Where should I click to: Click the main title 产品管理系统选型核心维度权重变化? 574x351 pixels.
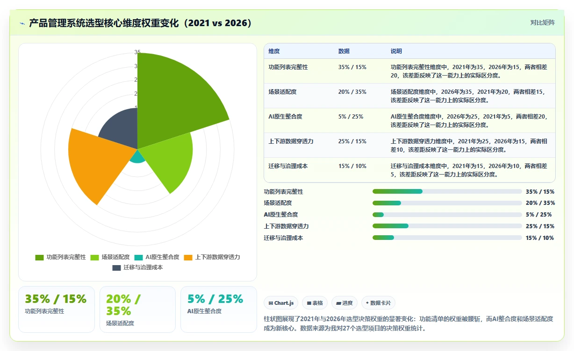click(x=141, y=23)
